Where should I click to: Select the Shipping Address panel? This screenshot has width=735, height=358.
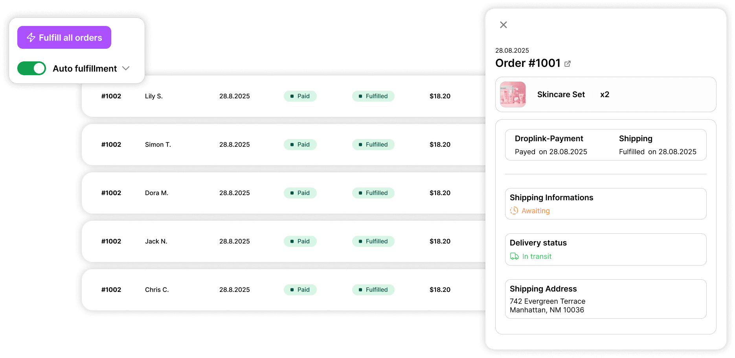[605, 299]
